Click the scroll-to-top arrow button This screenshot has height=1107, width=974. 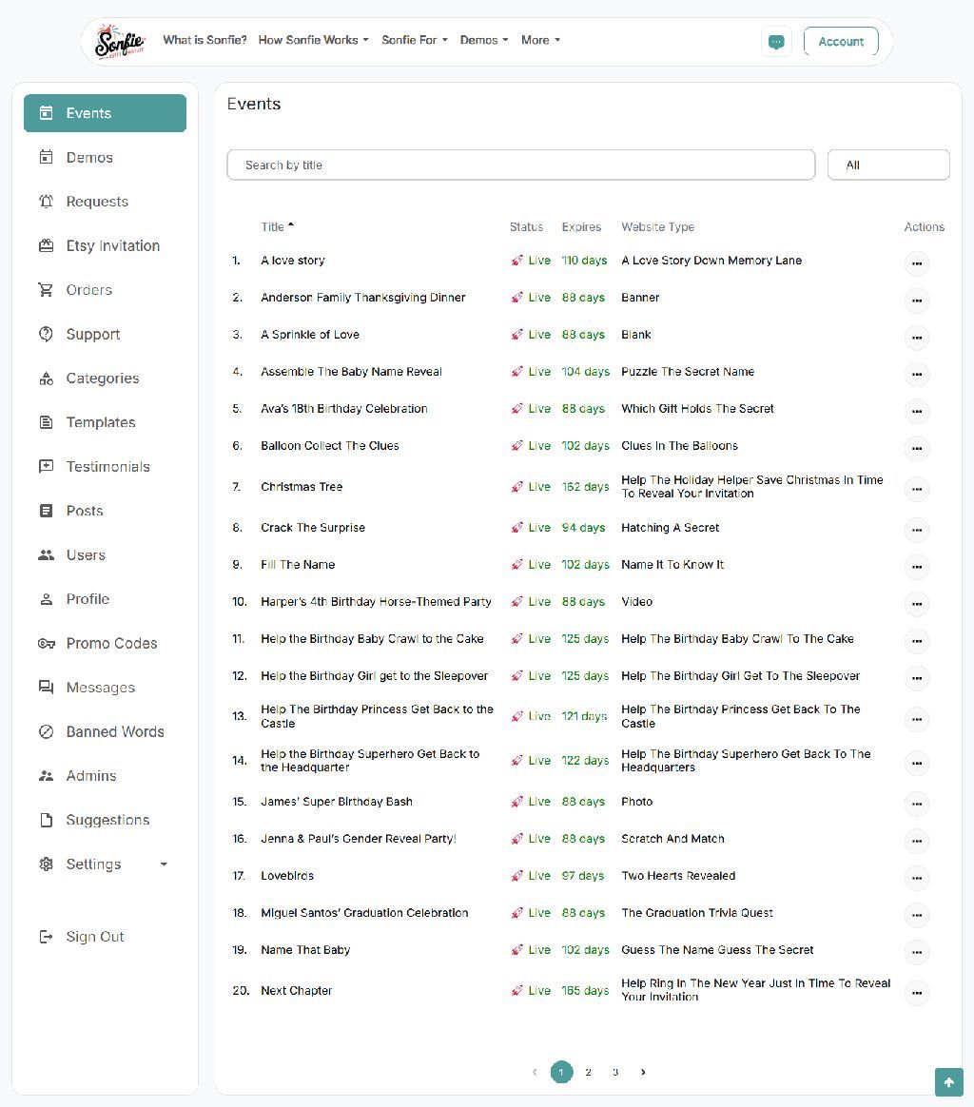pyautogui.click(x=948, y=1081)
